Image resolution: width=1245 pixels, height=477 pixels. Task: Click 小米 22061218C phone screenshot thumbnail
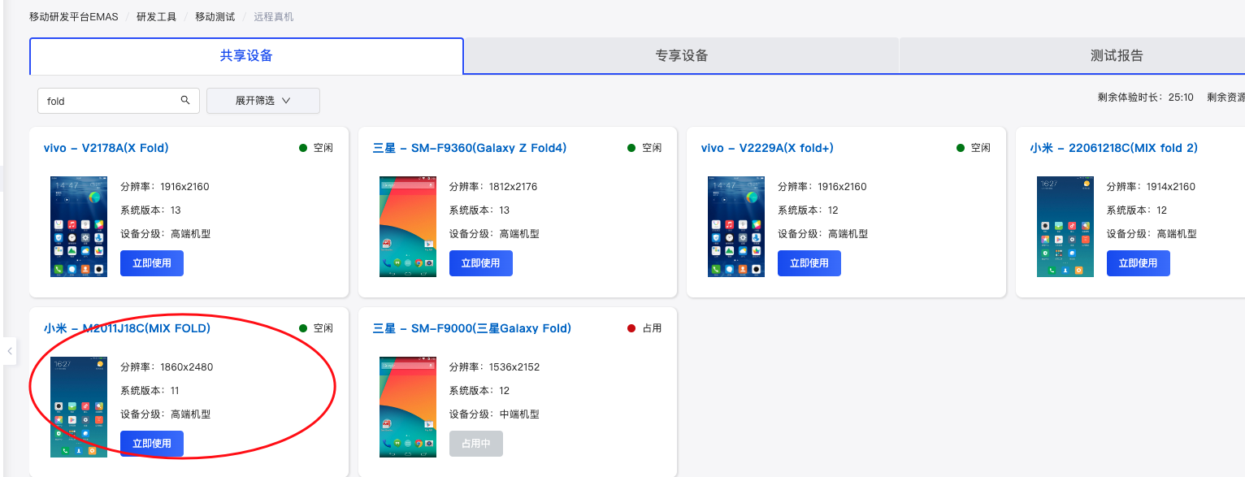pos(1065,227)
